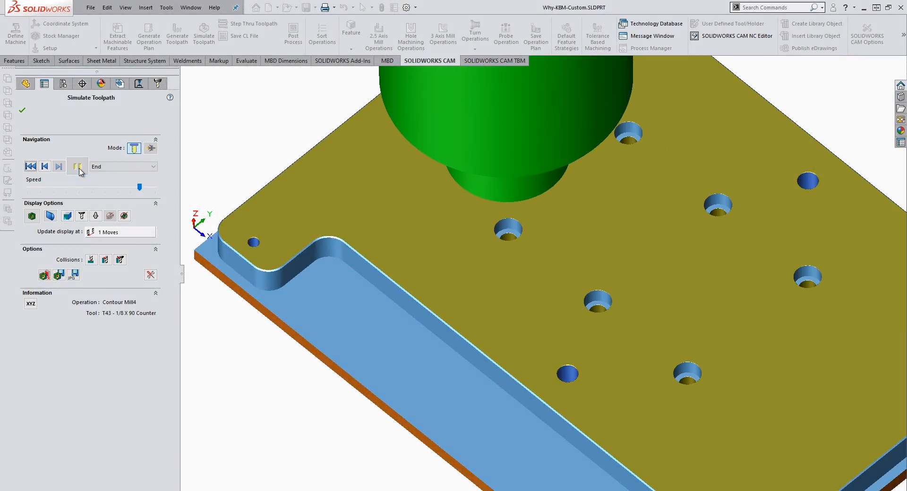Viewport: 907px width, 491px height.
Task: Collapse the Display Options section
Action: point(155,203)
